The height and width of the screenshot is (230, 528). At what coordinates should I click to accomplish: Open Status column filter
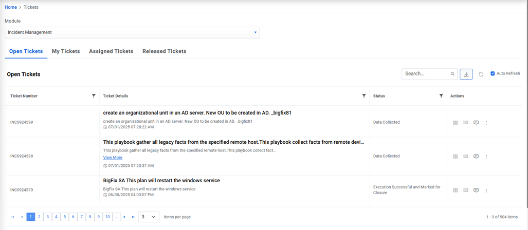tap(441, 96)
